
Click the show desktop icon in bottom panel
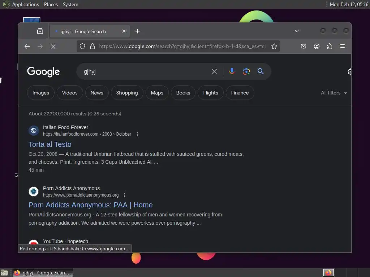(4, 273)
